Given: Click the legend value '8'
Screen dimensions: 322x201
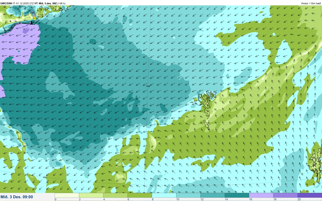Looking at the screenshot, I should click(152, 199).
